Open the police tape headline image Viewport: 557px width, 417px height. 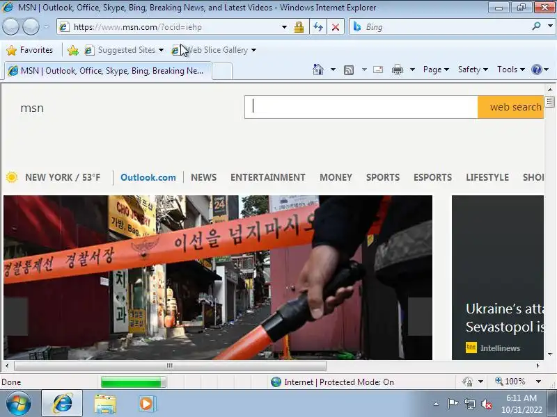[218, 277]
